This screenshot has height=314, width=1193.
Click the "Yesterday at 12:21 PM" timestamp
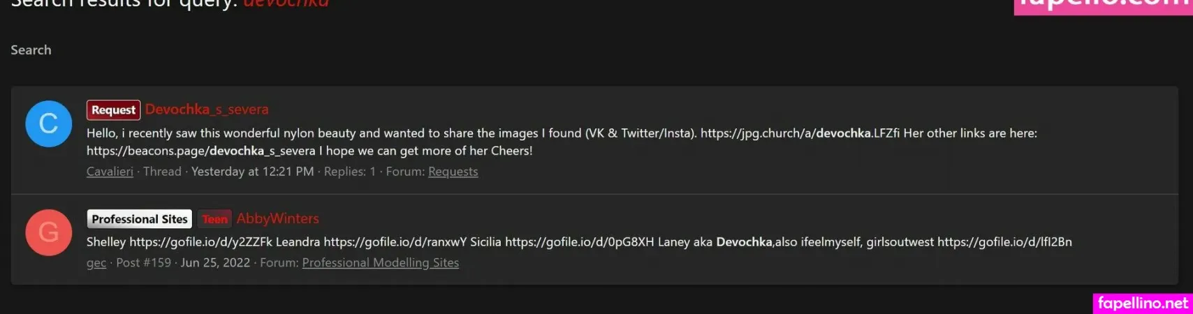tap(252, 172)
